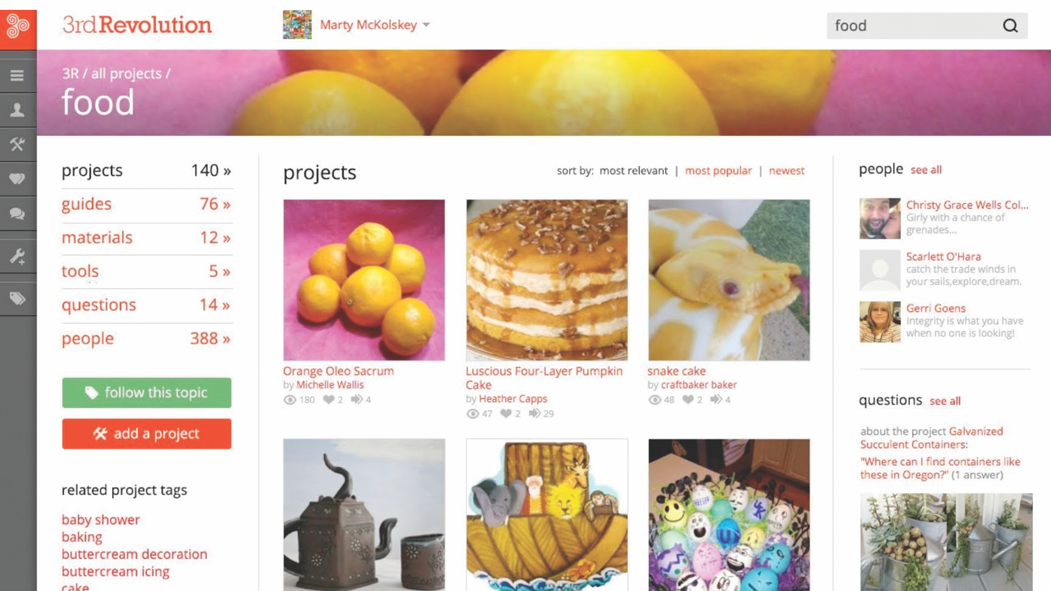Open the Orange Oleo Sacrum project thumbnail

tap(364, 280)
